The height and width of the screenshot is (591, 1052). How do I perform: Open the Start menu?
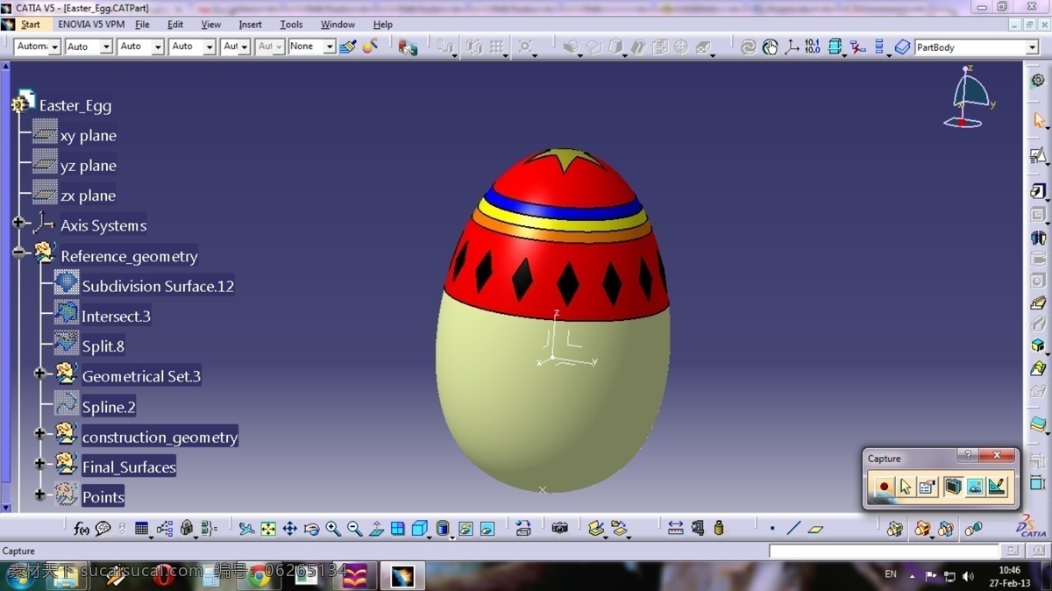[30, 25]
